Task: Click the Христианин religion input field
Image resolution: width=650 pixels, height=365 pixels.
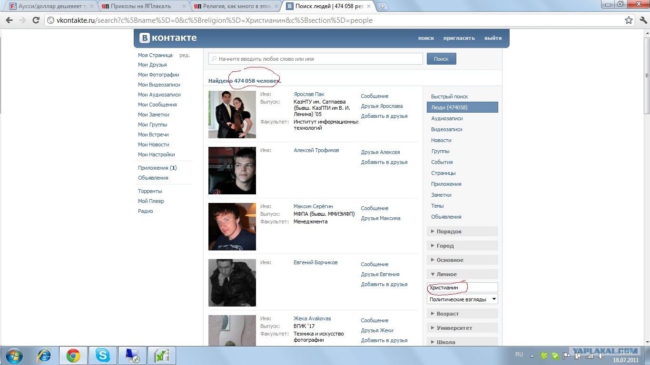Action: [x=463, y=288]
